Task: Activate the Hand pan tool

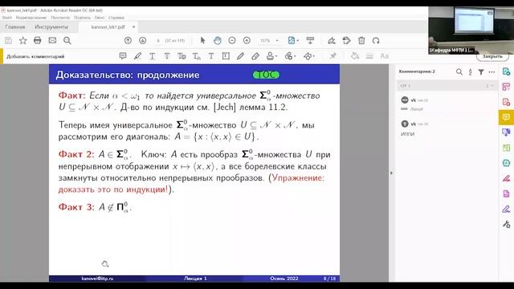Action: pos(218,41)
